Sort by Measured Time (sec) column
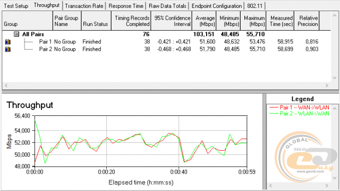 [280, 21]
